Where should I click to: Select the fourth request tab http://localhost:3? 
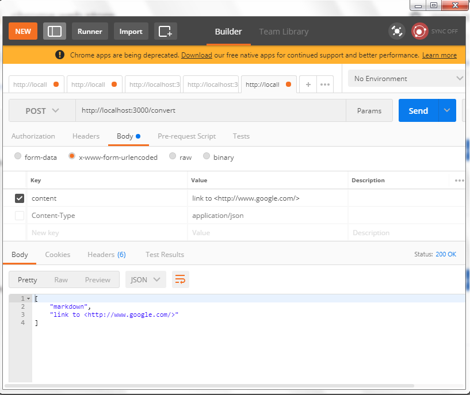[211, 85]
